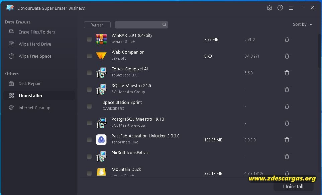Minimize the Super Eraser window
Image resolution: width=322 pixels, height=195 pixels.
pos(302,8)
